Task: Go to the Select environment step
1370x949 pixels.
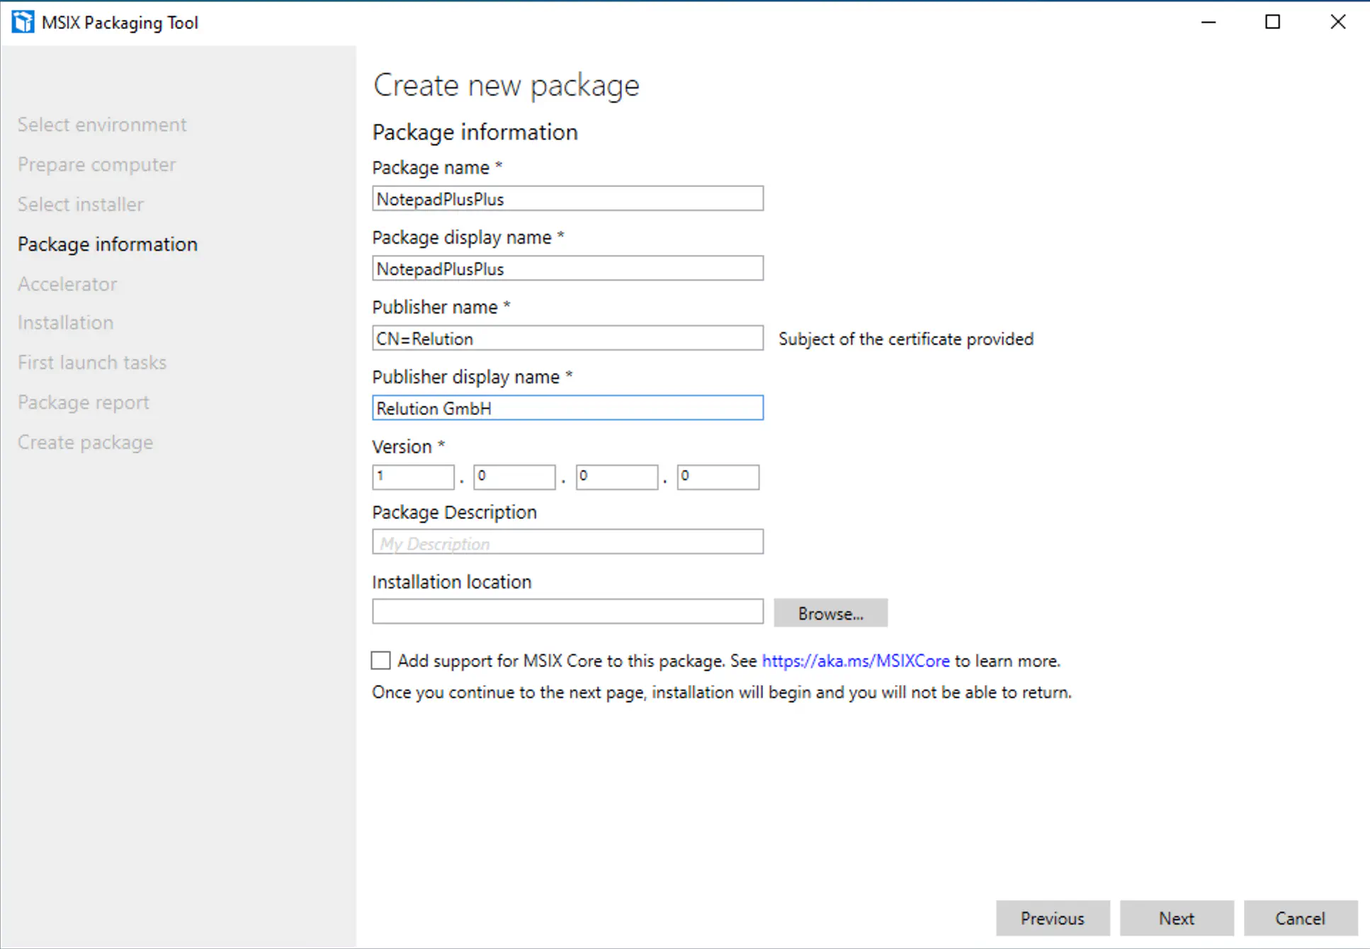Action: click(102, 124)
